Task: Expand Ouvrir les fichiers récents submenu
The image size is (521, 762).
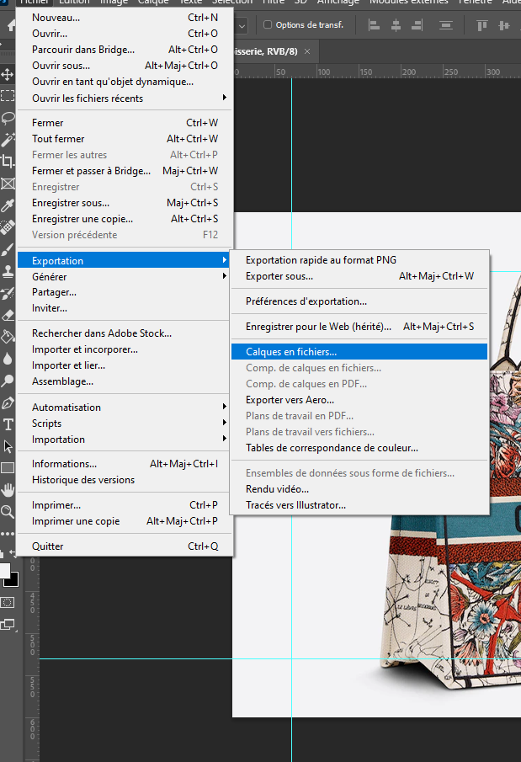Action: pos(88,99)
